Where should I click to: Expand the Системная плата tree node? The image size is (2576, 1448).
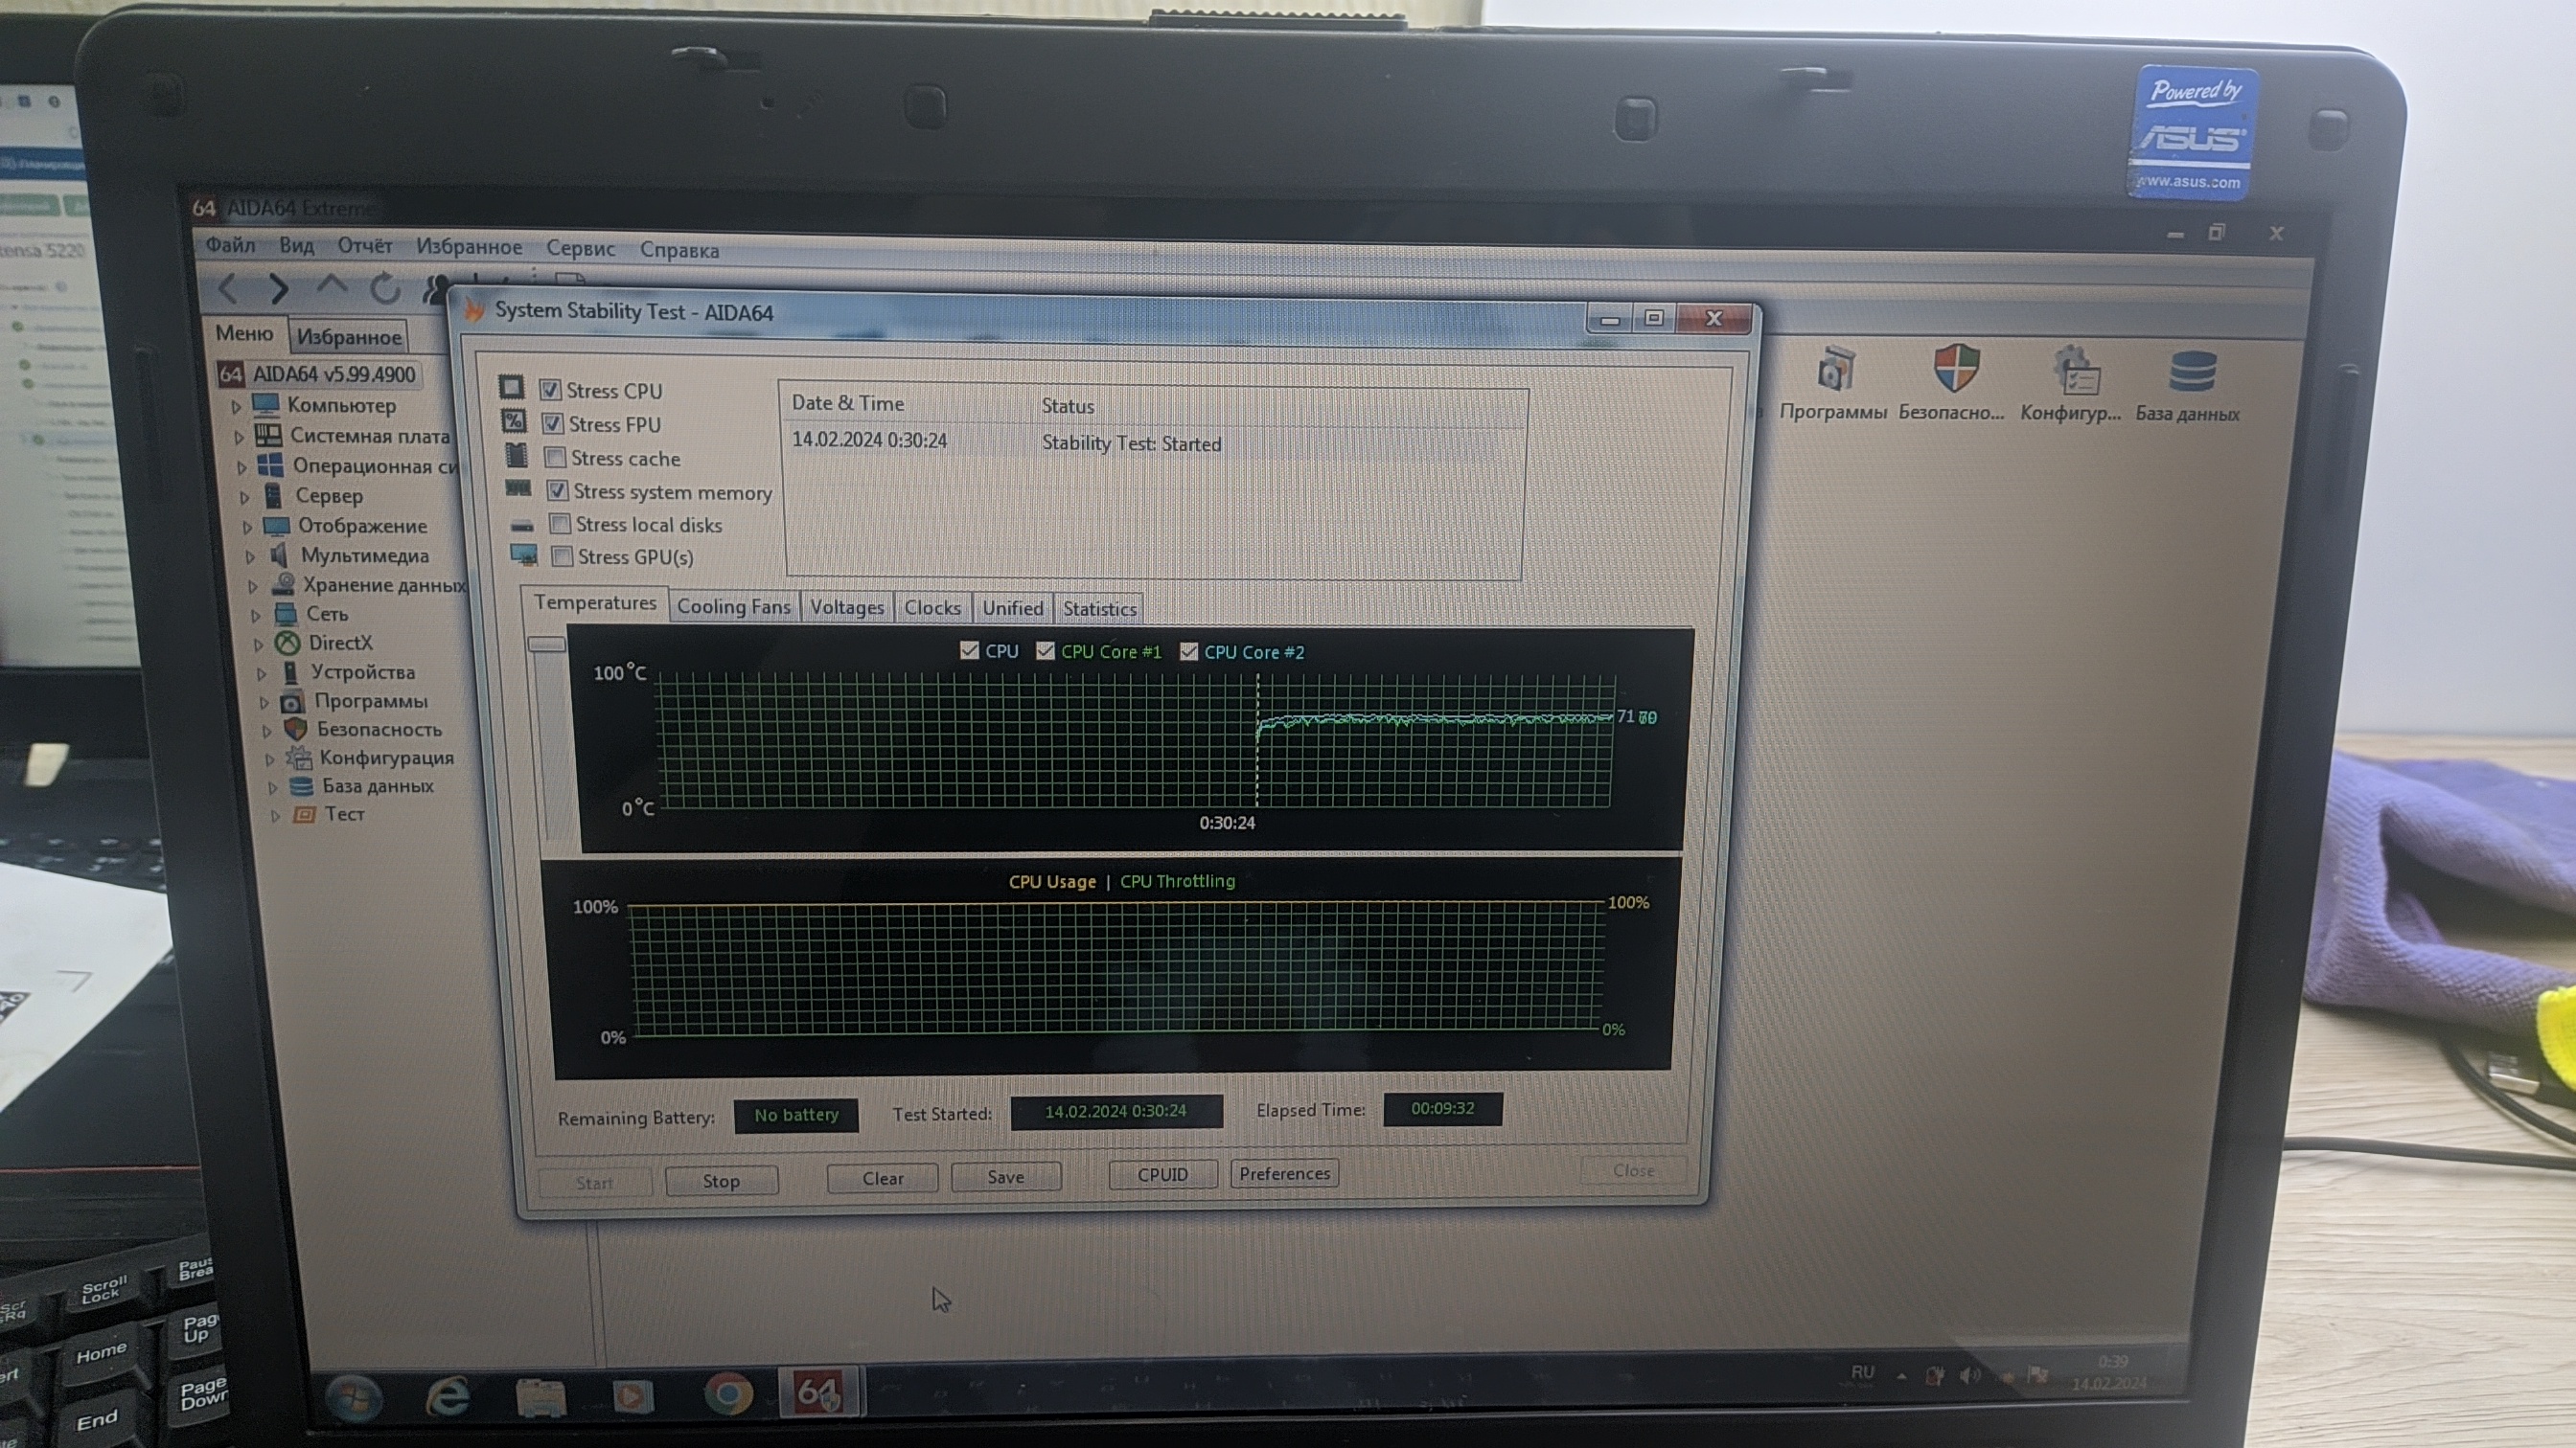pos(239,437)
